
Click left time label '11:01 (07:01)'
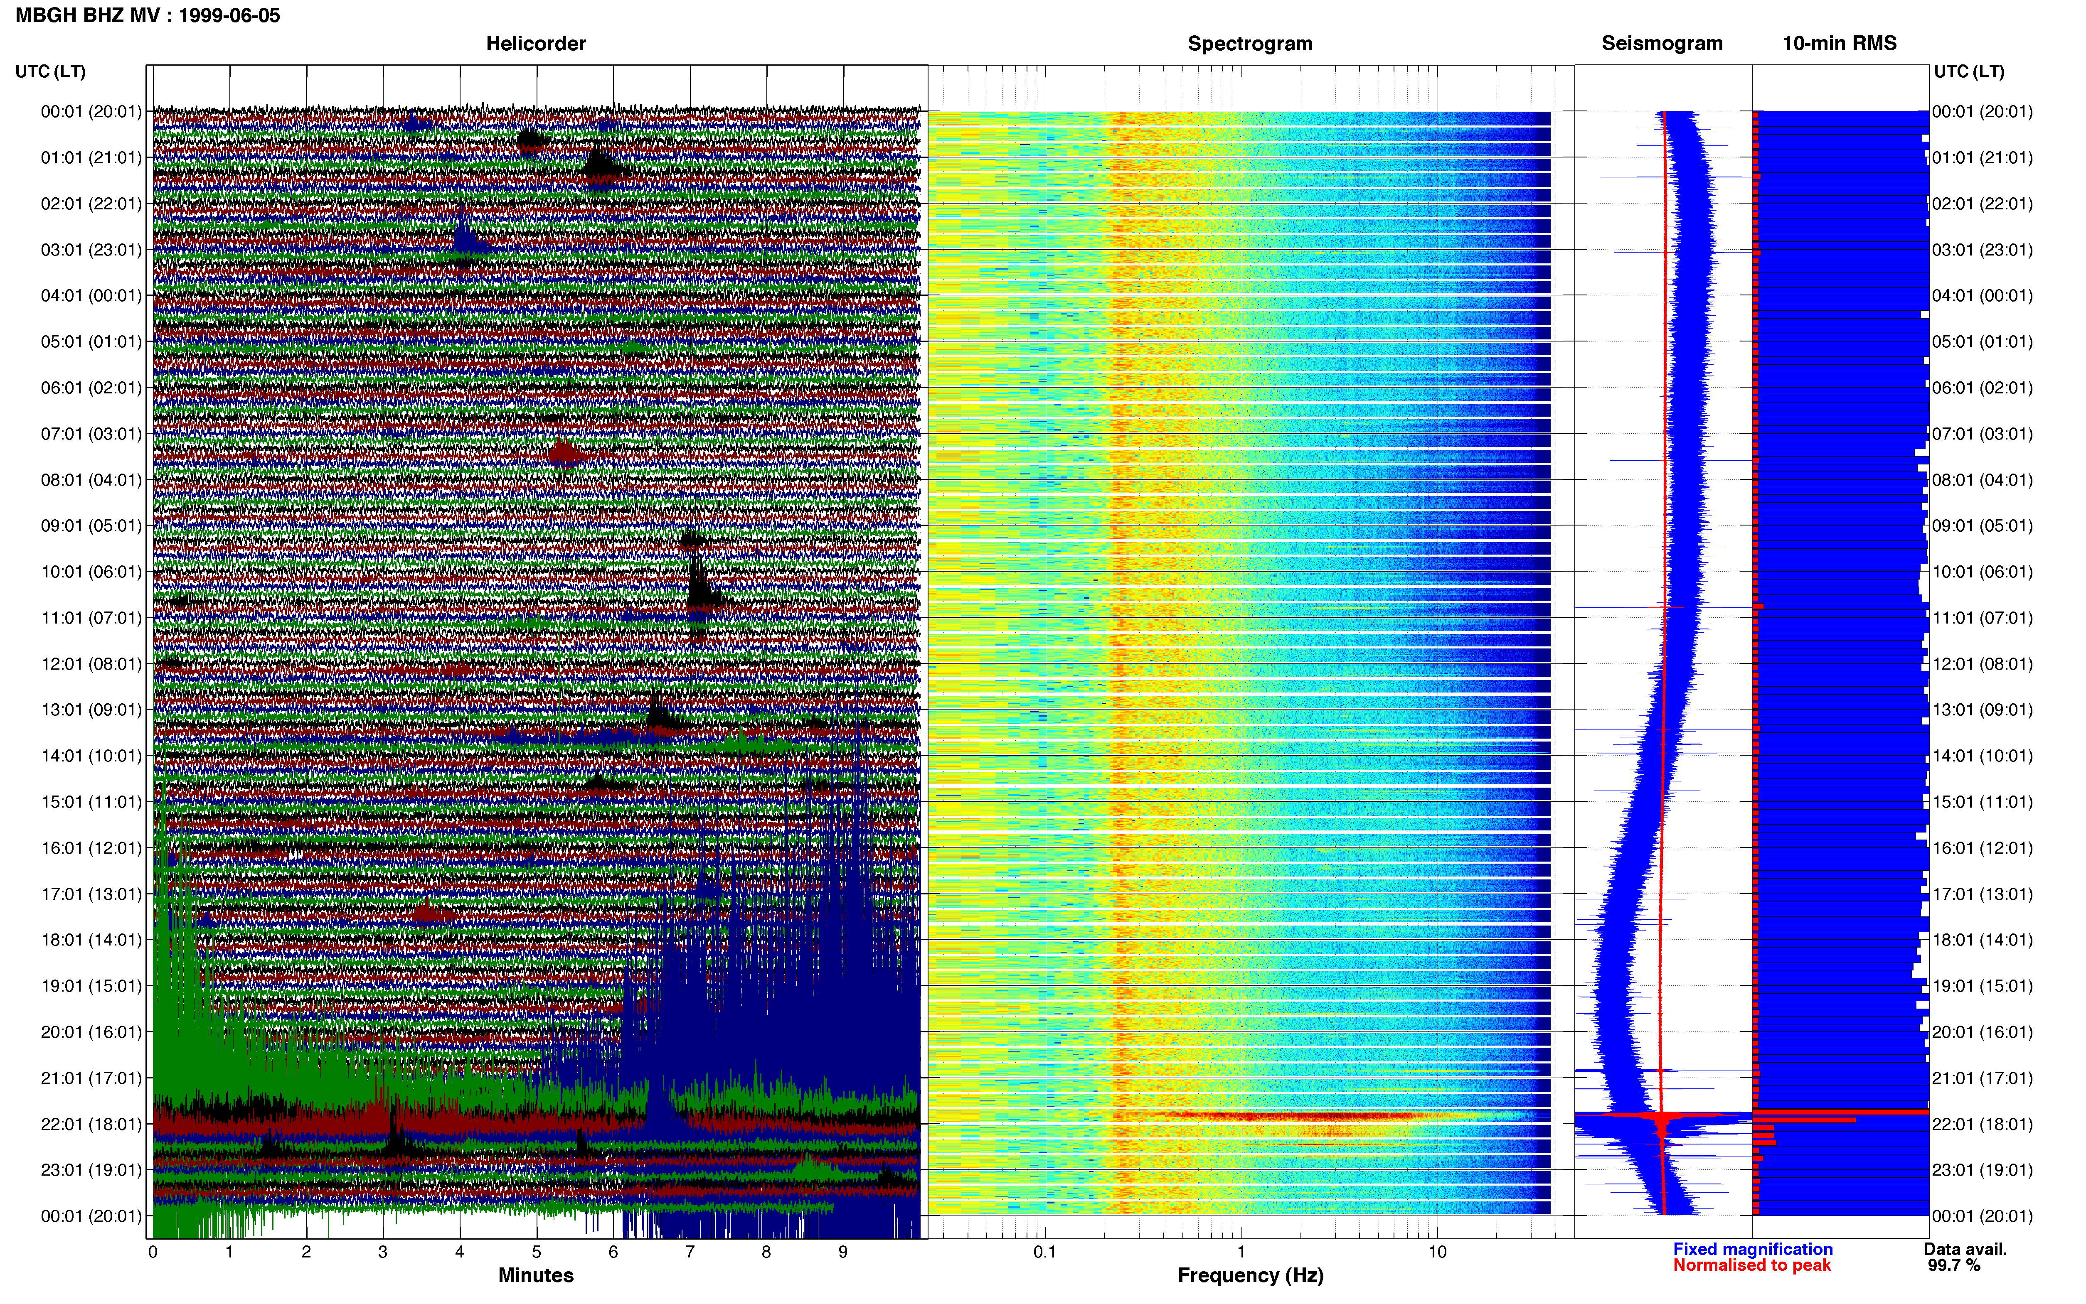click(91, 617)
